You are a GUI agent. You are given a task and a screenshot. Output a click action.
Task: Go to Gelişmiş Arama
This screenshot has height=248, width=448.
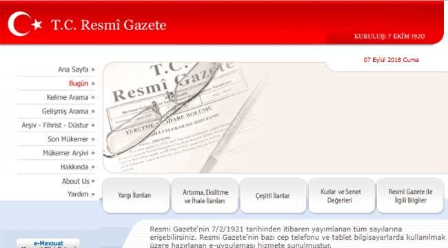[x=65, y=111]
